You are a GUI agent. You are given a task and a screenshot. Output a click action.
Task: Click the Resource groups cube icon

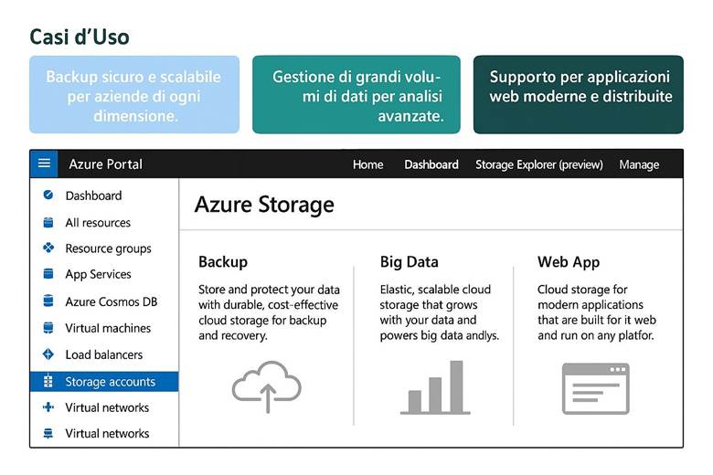click(48, 248)
